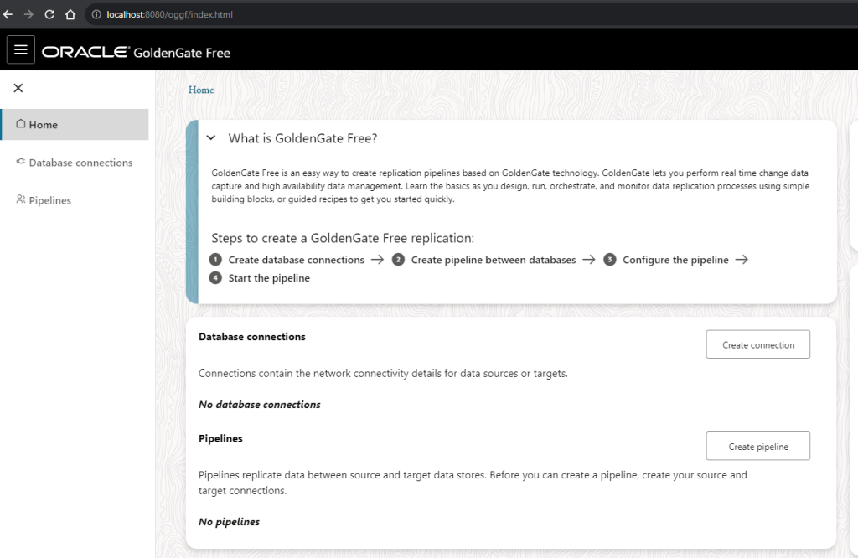Close the navigation sidebar with X
This screenshot has height=558, width=858.
click(x=18, y=88)
